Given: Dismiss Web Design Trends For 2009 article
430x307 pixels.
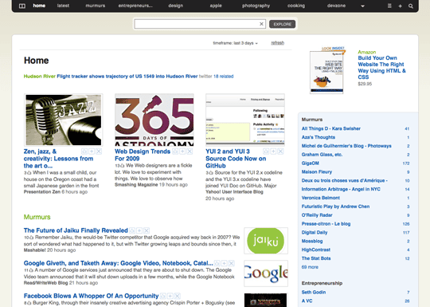Looking at the screenshot, I should [190, 152].
